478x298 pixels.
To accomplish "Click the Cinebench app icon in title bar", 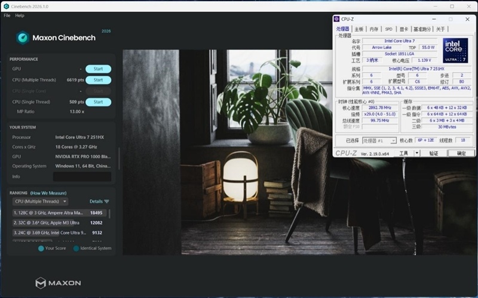I will [x=6, y=7].
